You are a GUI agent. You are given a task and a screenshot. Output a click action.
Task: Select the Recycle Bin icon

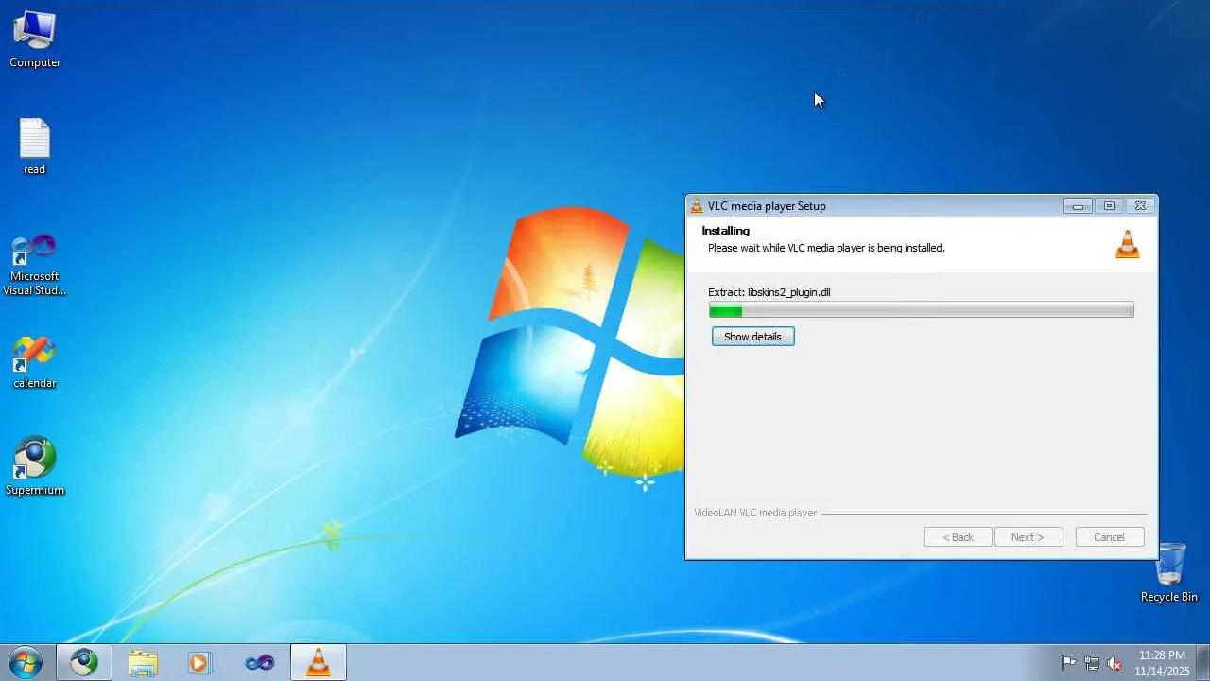pyautogui.click(x=1169, y=573)
